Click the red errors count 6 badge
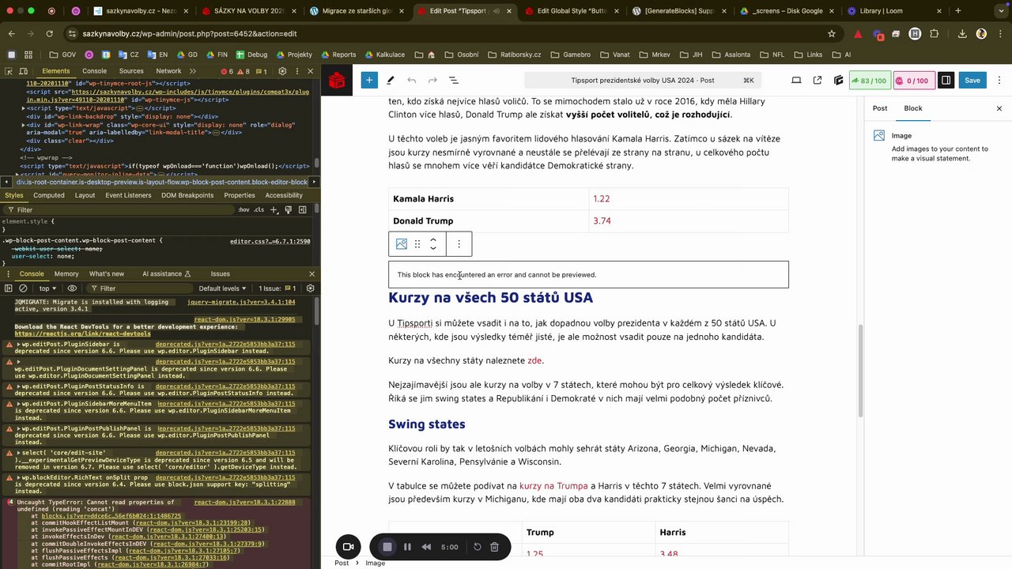 227,71
